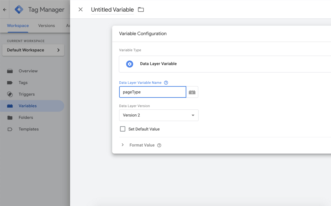Switch to the Versions tab
Image resolution: width=331 pixels, height=206 pixels.
tap(47, 25)
